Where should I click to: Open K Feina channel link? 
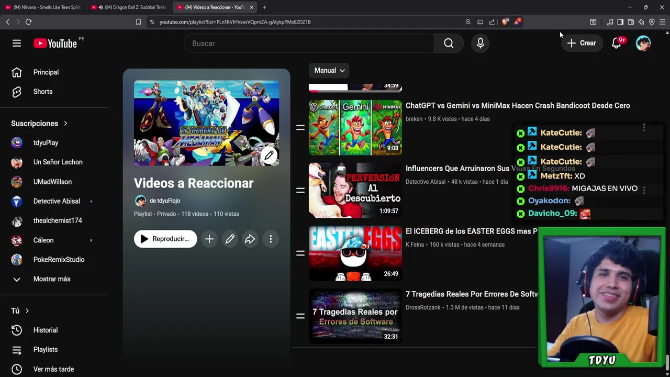tap(415, 245)
